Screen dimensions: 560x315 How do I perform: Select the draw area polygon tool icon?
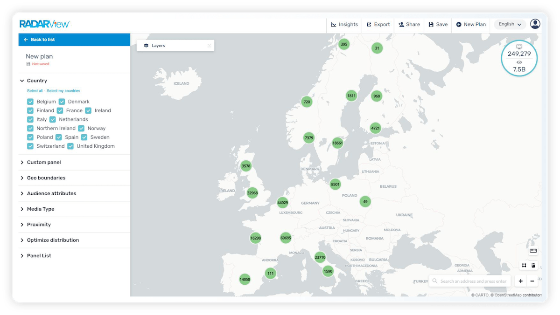click(x=524, y=265)
